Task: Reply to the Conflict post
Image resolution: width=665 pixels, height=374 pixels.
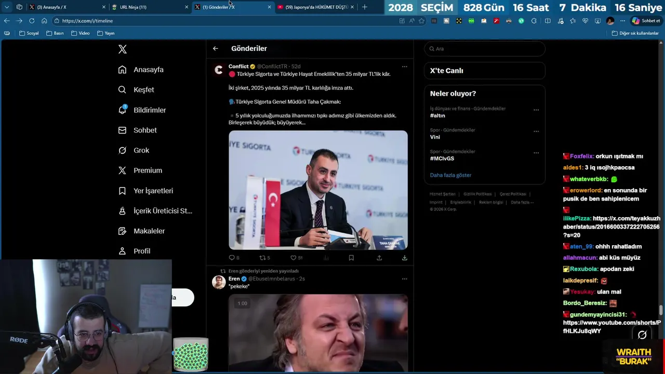Action: (x=234, y=258)
